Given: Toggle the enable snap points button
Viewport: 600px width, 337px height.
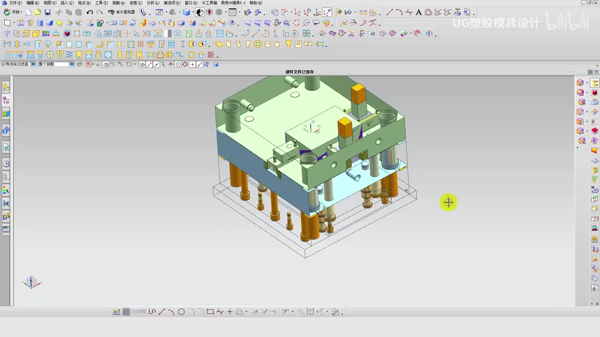Looking at the screenshot, I should (x=142, y=65).
